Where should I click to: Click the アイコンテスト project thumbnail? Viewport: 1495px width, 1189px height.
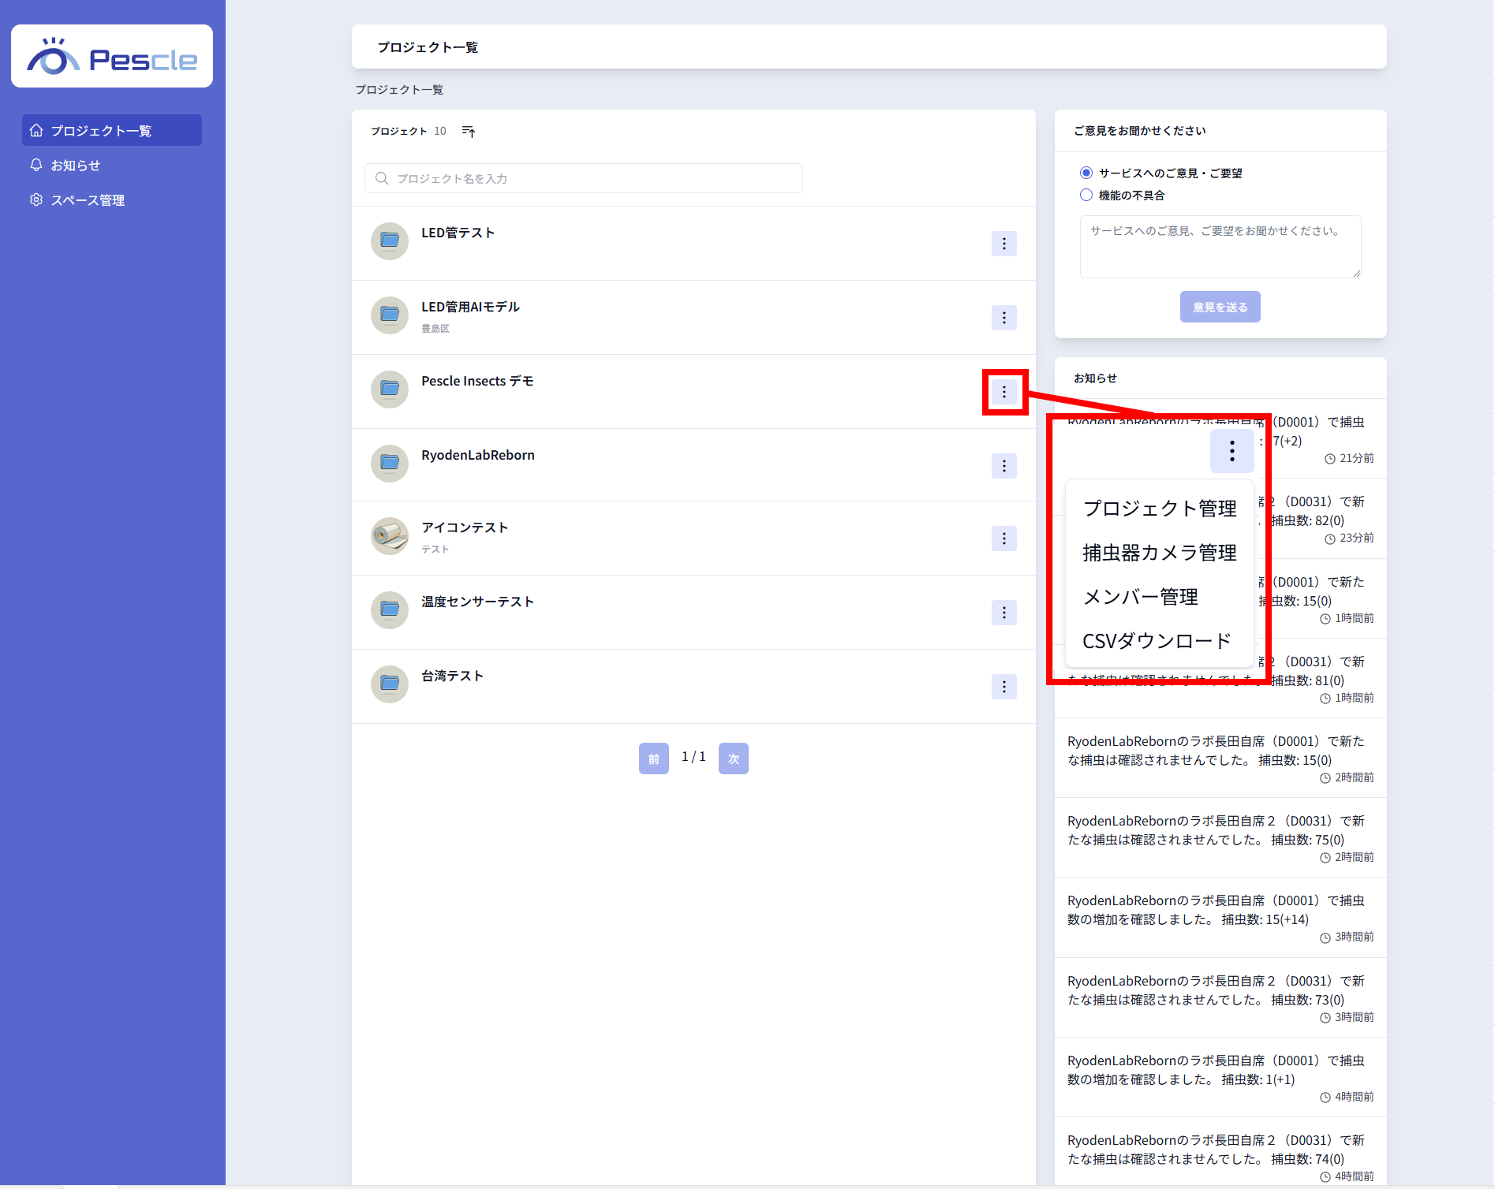390,536
